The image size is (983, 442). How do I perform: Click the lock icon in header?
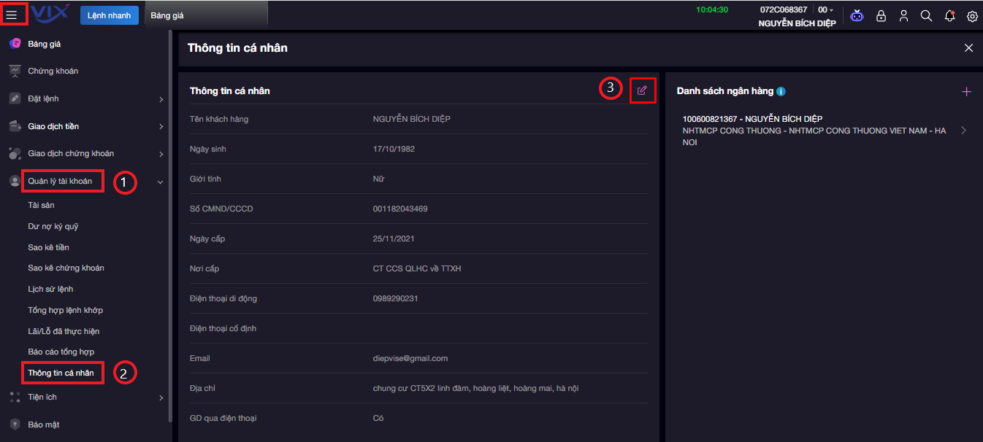881,15
